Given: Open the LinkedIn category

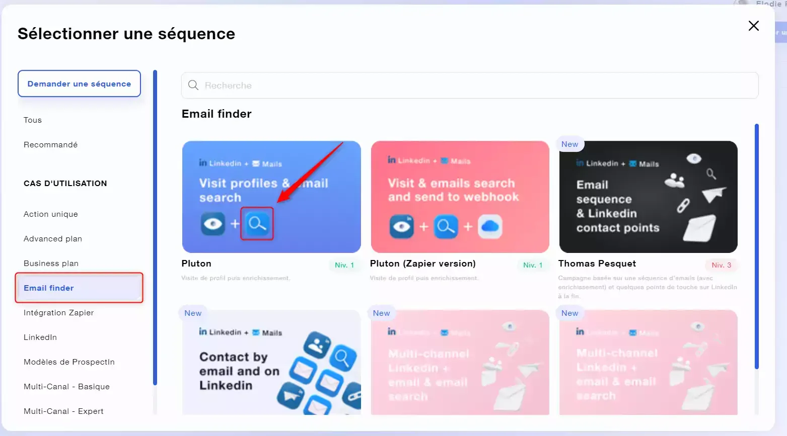Looking at the screenshot, I should pos(40,337).
